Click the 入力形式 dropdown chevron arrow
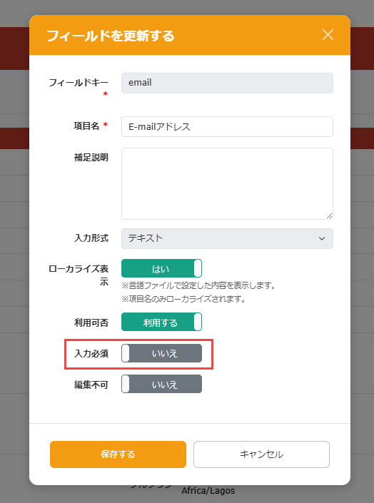 click(322, 239)
